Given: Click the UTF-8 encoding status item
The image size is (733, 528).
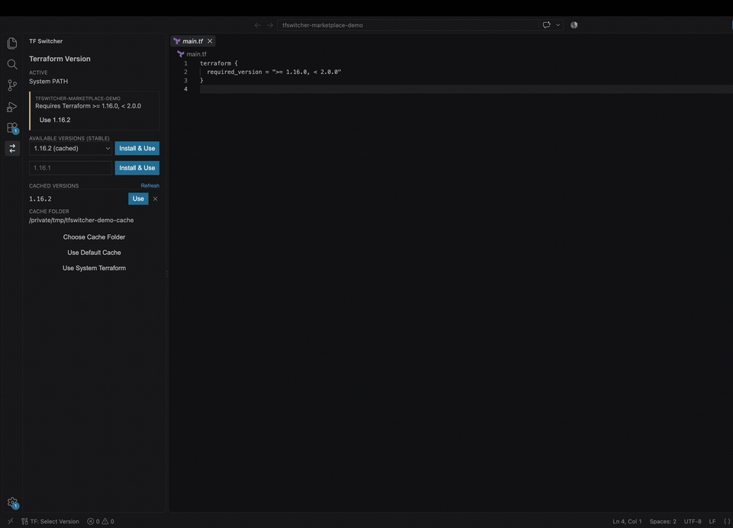Looking at the screenshot, I should click(693, 521).
